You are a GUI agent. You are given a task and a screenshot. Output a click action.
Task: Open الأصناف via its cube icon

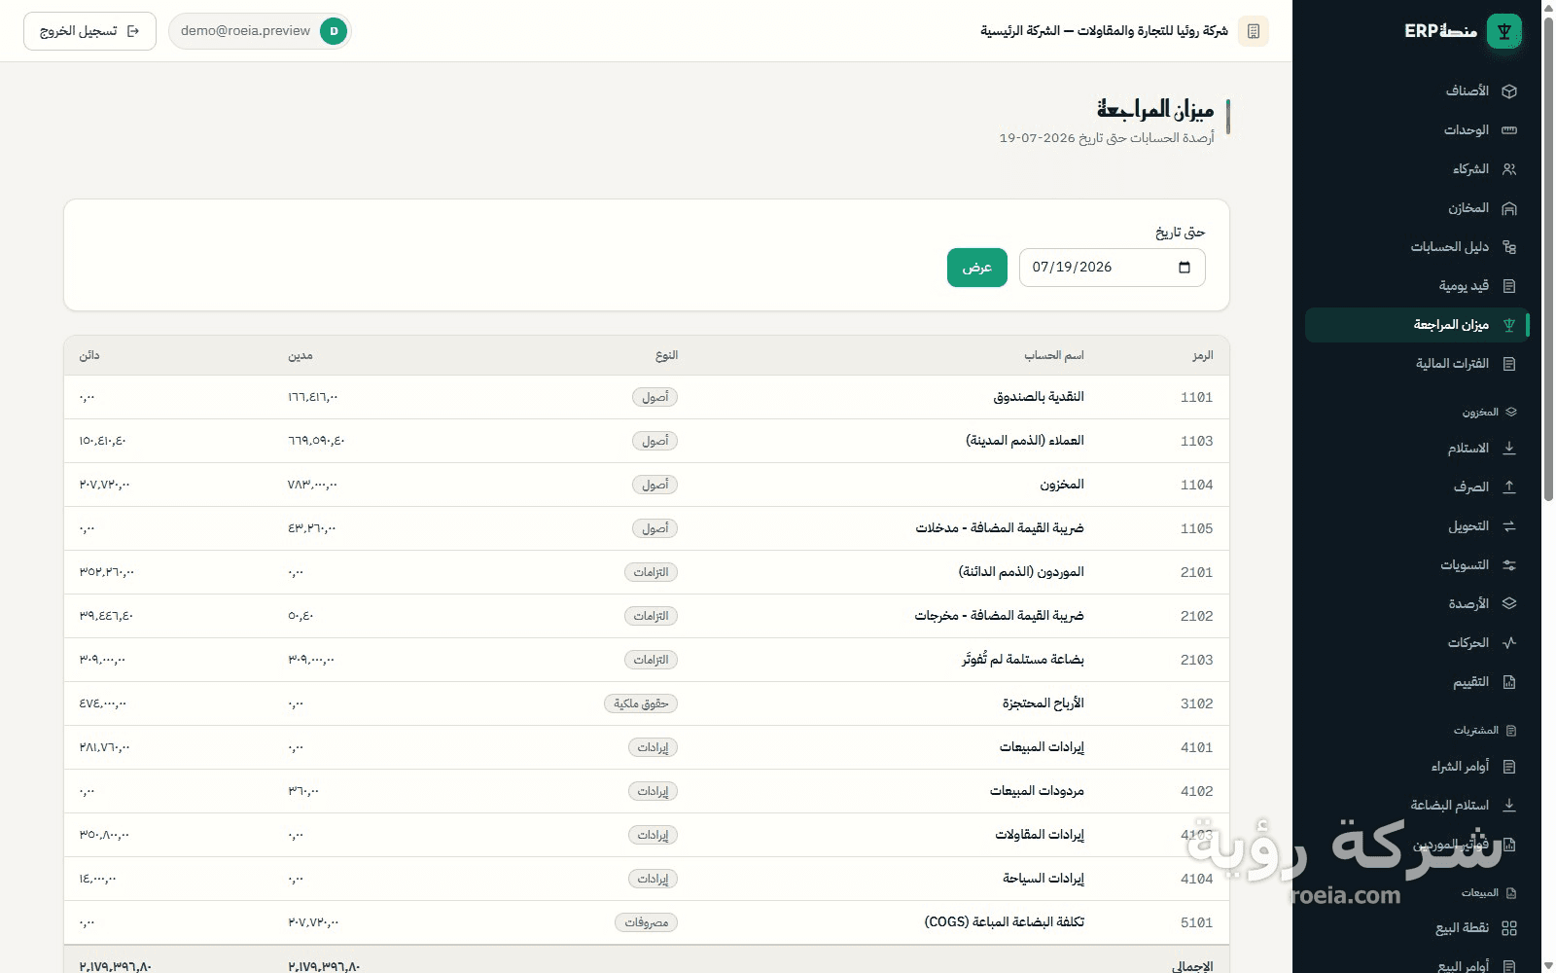1509,91
